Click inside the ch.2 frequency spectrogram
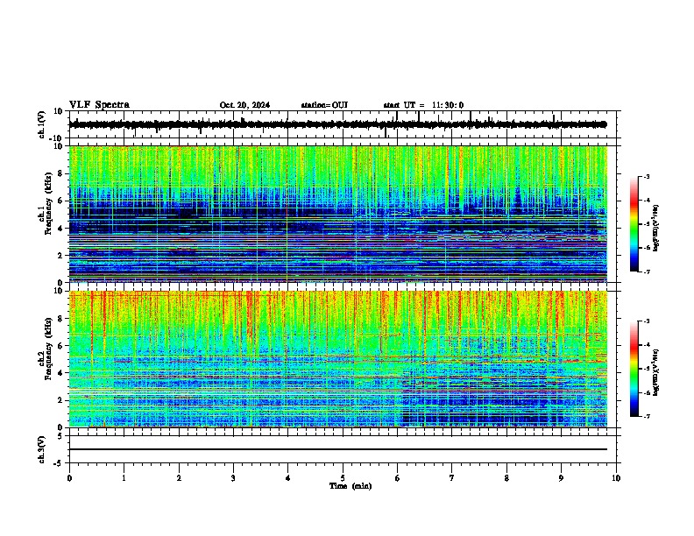 tap(338, 359)
